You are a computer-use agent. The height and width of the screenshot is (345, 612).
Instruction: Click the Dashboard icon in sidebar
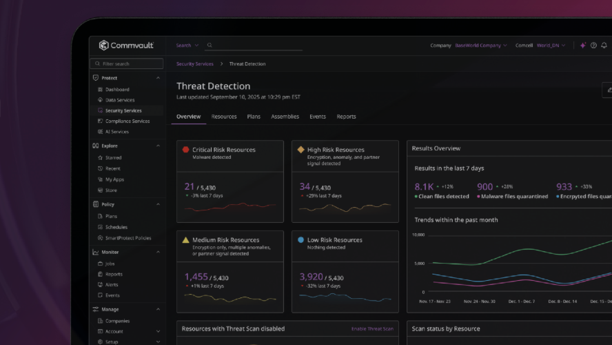tap(100, 90)
